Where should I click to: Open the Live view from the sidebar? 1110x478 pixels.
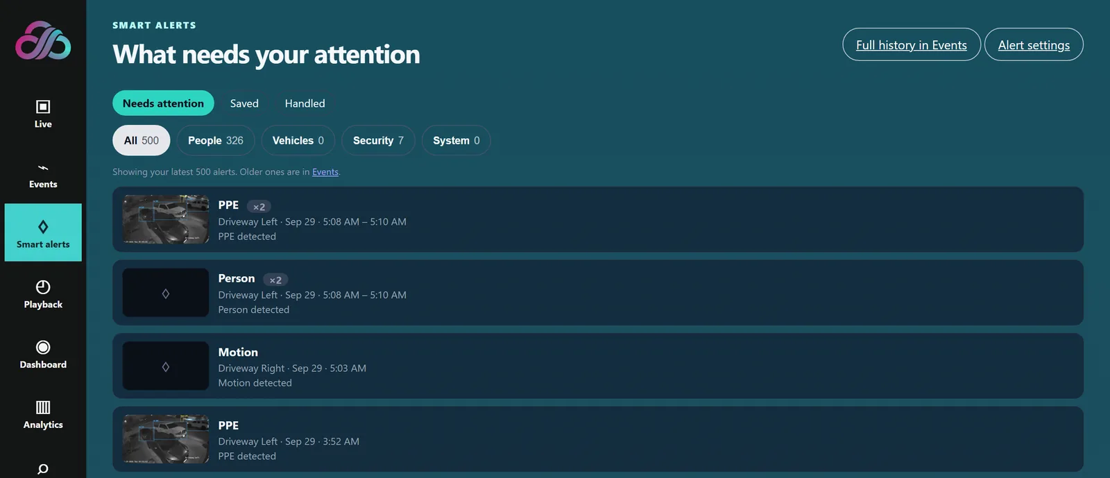coord(43,114)
